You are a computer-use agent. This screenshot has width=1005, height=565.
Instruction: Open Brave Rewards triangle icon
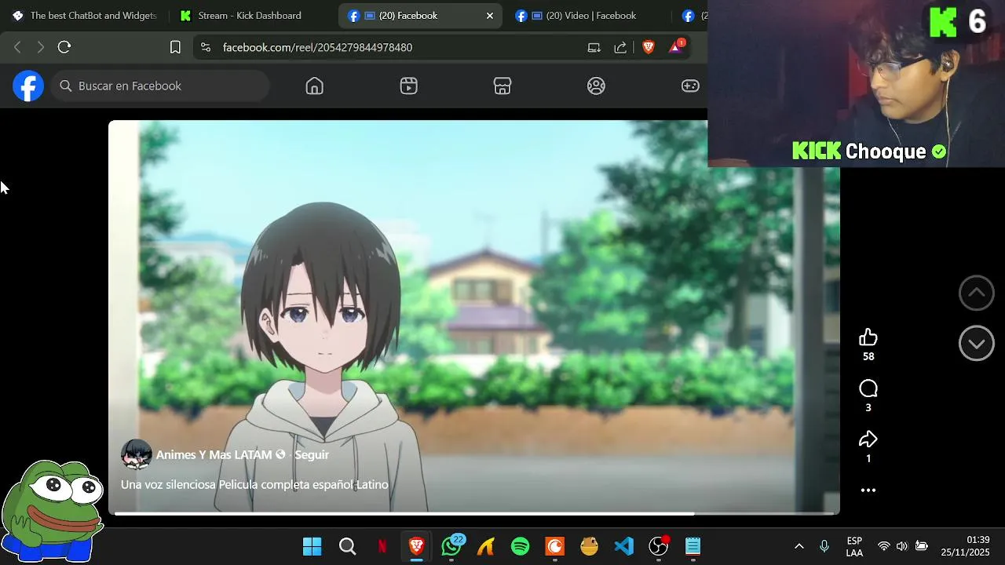tap(676, 47)
